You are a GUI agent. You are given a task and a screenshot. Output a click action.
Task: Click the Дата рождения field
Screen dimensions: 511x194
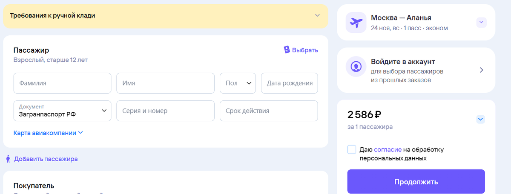pyautogui.click(x=290, y=83)
